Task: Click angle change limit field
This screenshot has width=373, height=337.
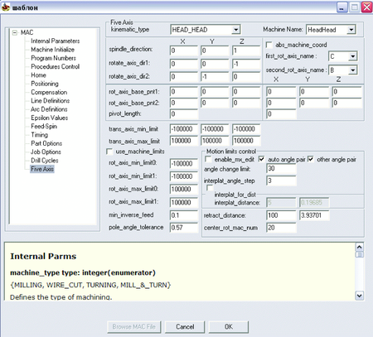Action: (281, 168)
